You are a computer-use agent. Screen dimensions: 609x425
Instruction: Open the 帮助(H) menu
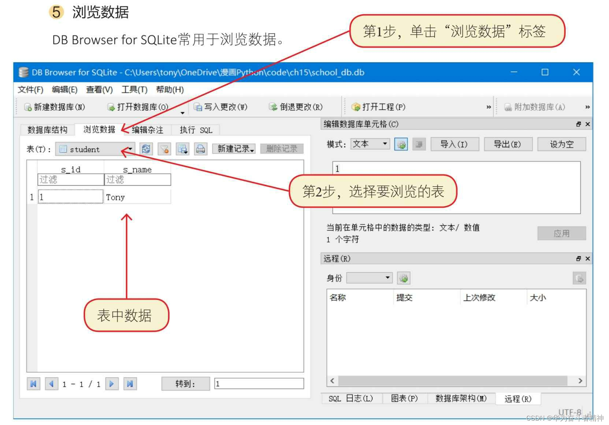tap(170, 90)
